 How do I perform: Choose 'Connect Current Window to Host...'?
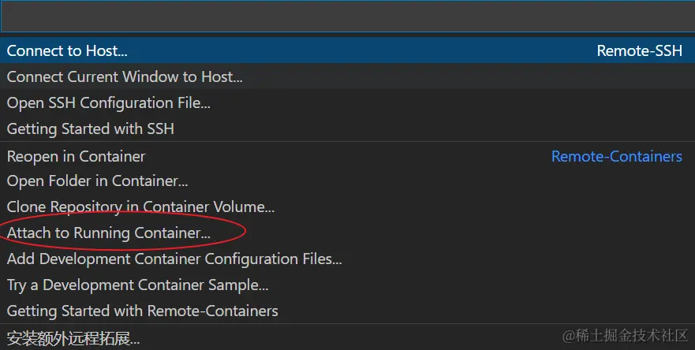[x=125, y=77]
